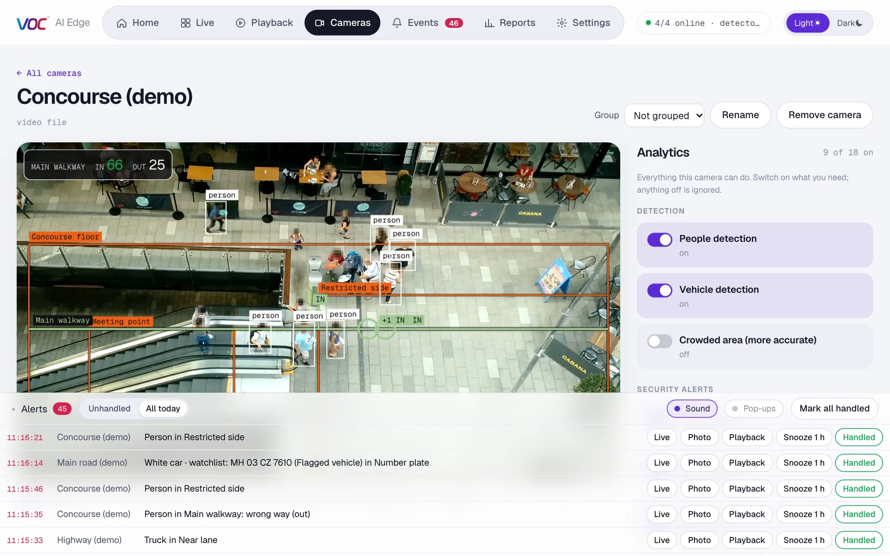Image resolution: width=890 pixels, height=556 pixels.
Task: Turn off Vehicle detection switch
Action: [x=660, y=291]
